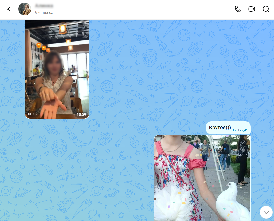The height and width of the screenshot is (221, 274).
Task: Click the orange ceiling lantern in video
Action: [62, 28]
